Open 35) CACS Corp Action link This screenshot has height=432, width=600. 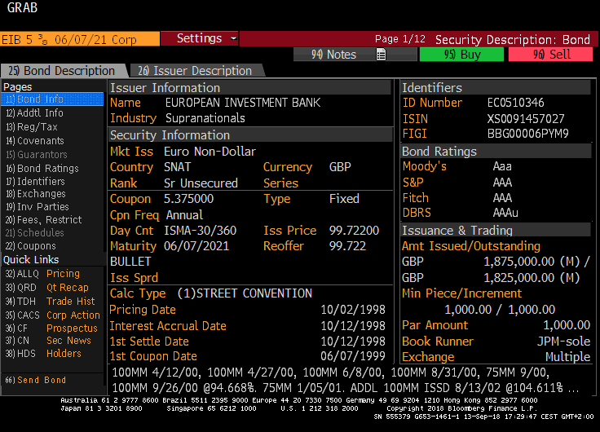(52, 315)
